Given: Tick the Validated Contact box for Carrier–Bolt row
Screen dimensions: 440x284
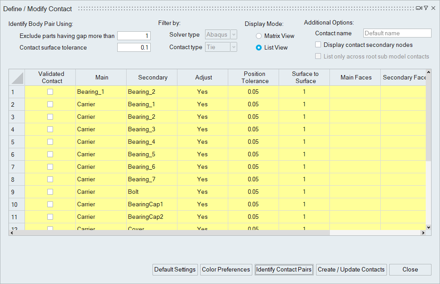Looking at the screenshot, I should pyautogui.click(x=50, y=192).
